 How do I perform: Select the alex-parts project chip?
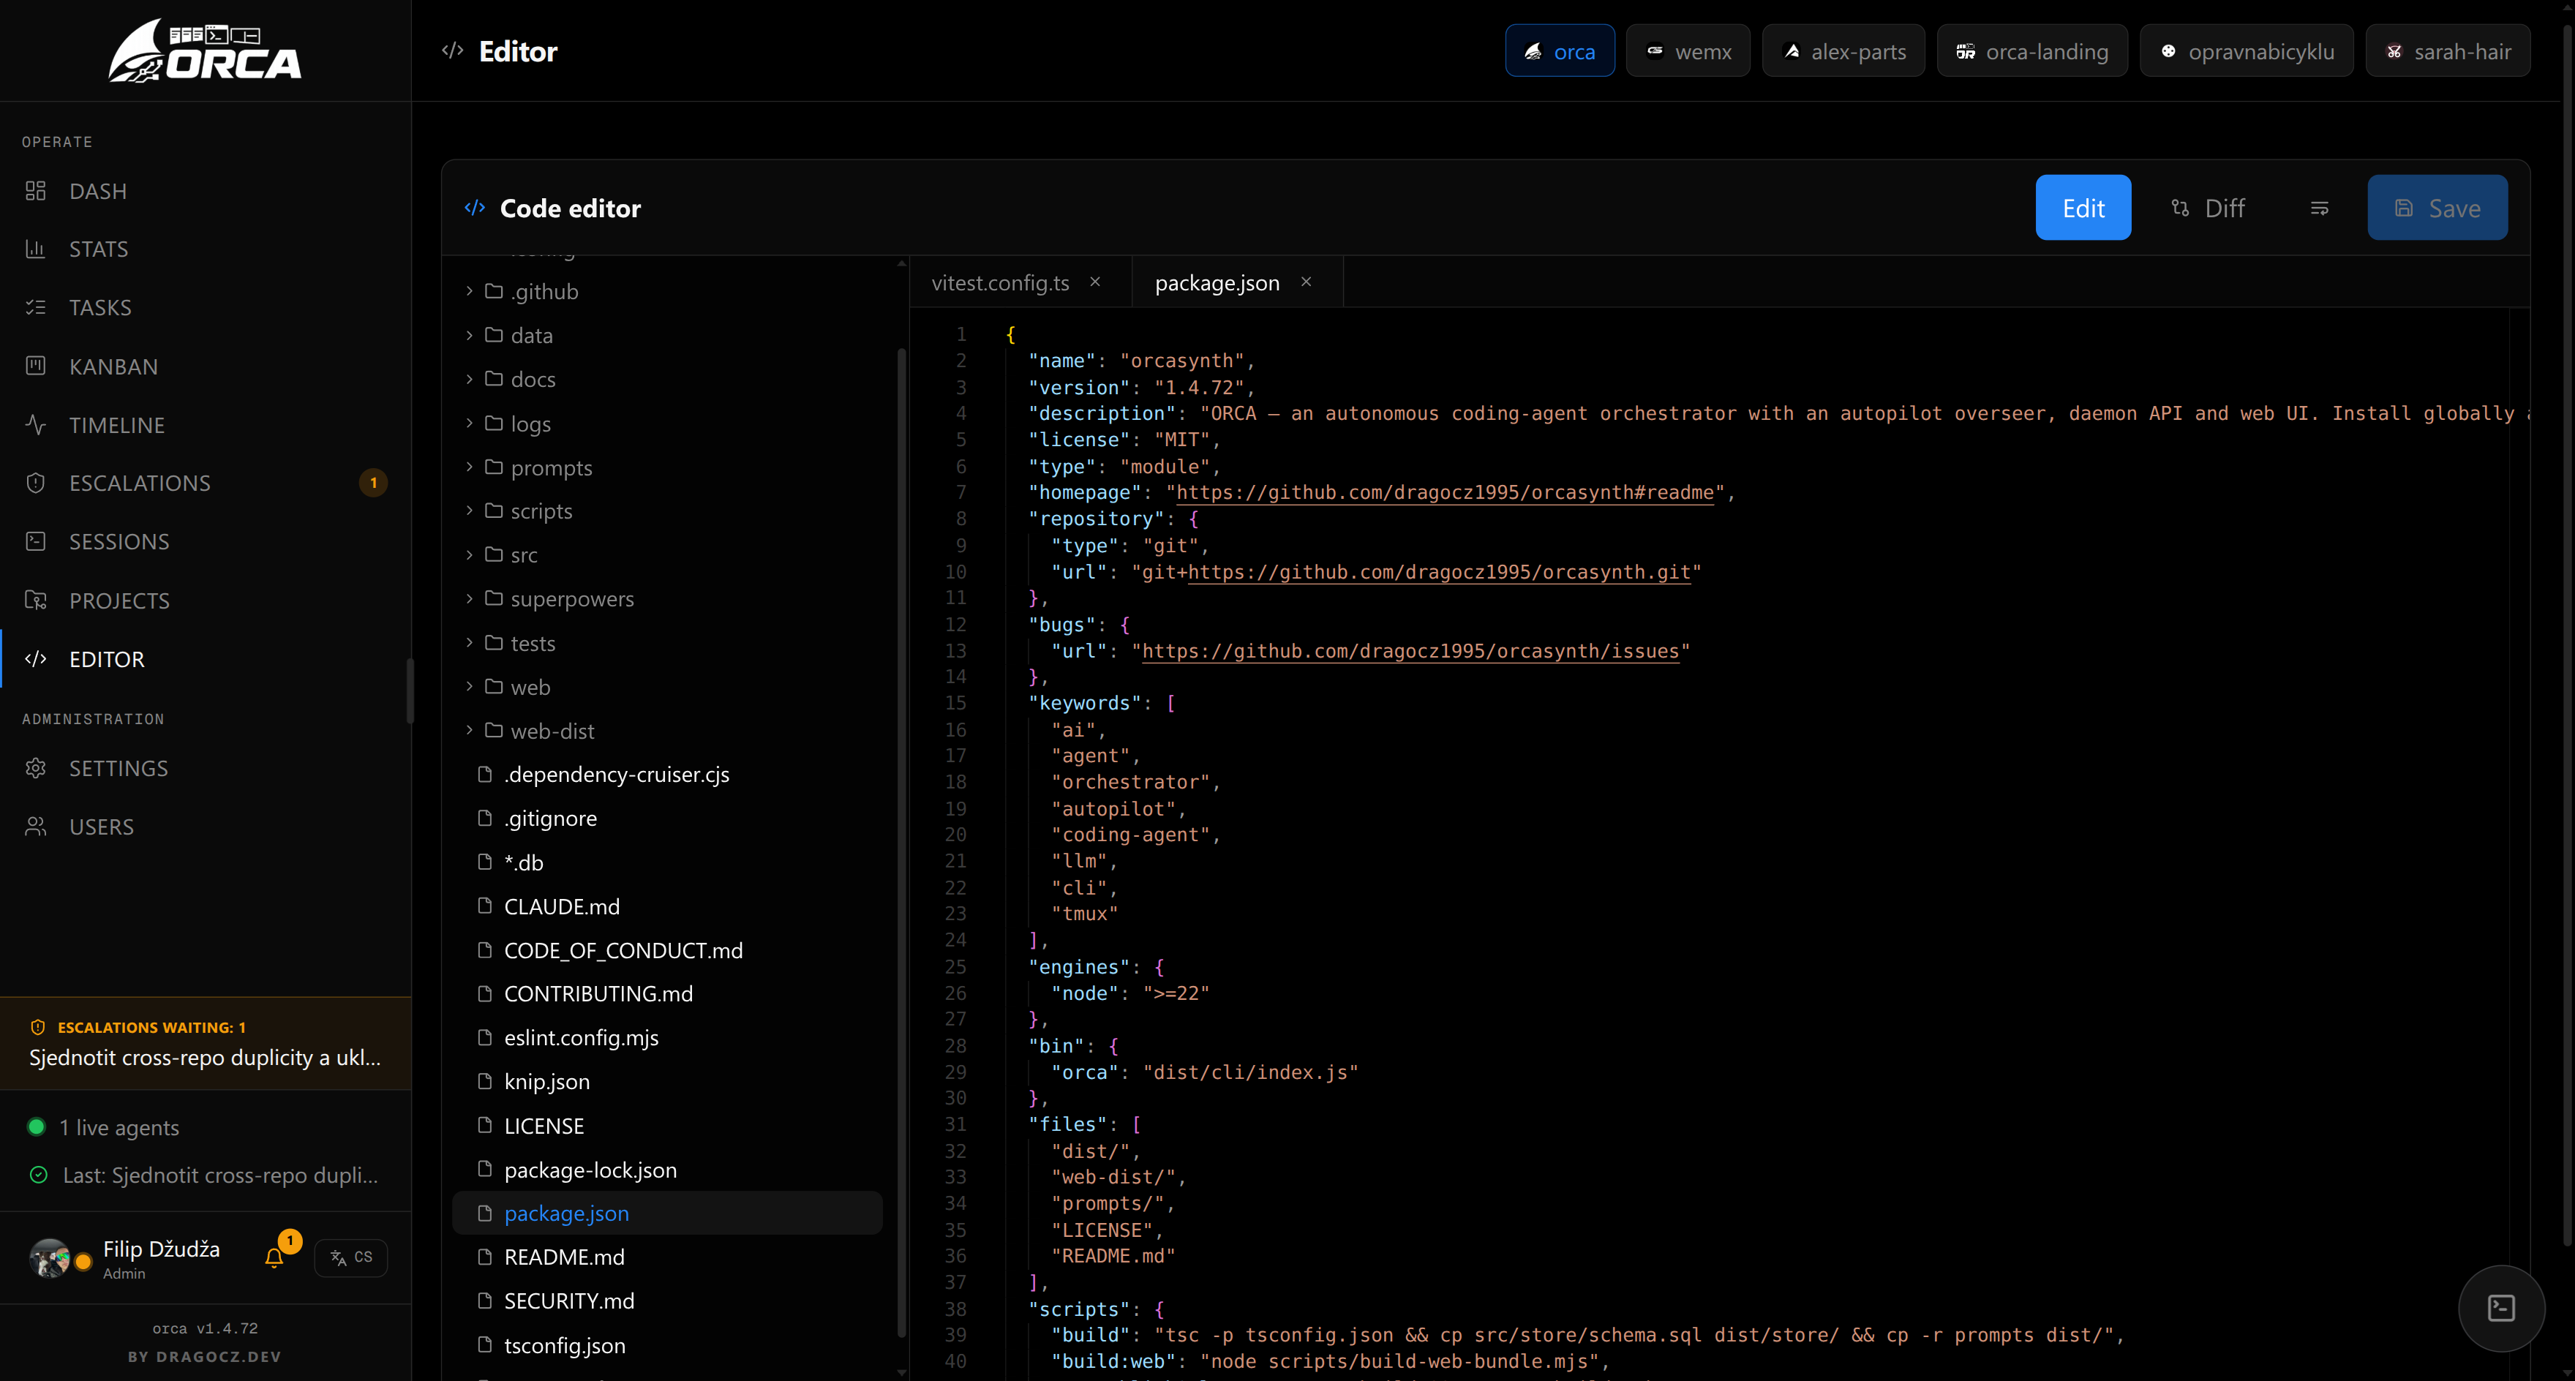[x=1844, y=51]
